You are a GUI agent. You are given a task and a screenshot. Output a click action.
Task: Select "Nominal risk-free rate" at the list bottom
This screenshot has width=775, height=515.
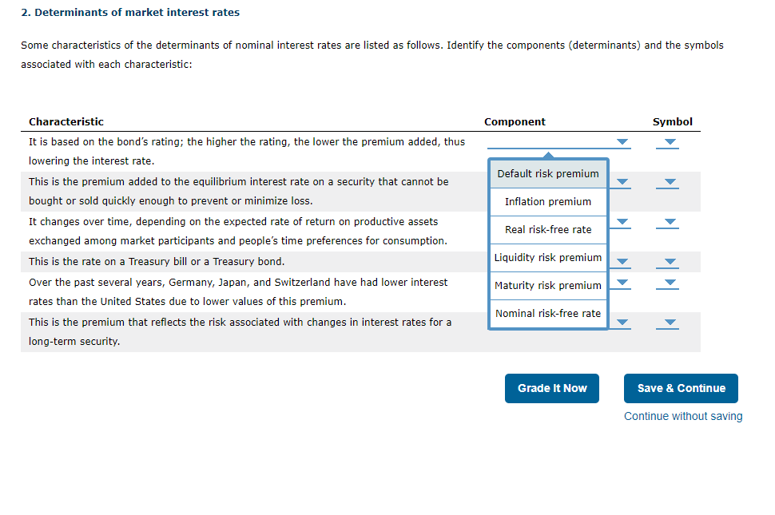pos(547,313)
